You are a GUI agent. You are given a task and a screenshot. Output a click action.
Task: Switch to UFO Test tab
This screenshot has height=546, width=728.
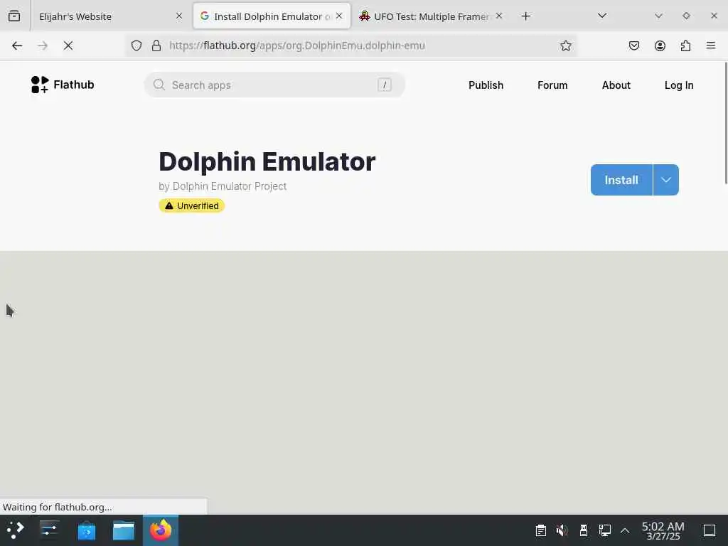coord(432,16)
